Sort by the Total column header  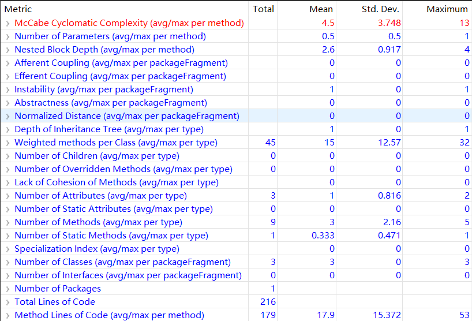point(263,9)
